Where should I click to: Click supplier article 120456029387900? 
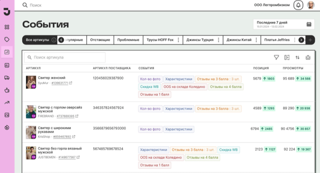pos(108,78)
